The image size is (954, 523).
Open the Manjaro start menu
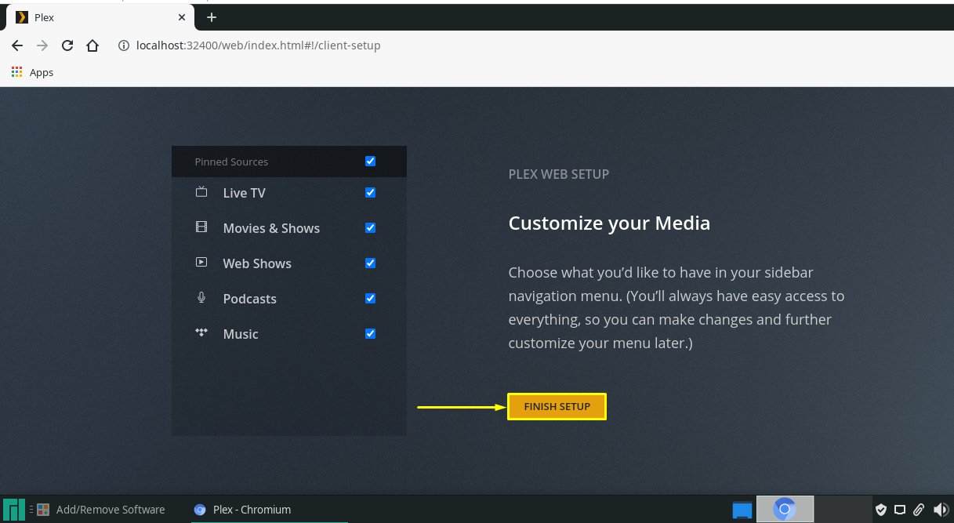[14, 510]
